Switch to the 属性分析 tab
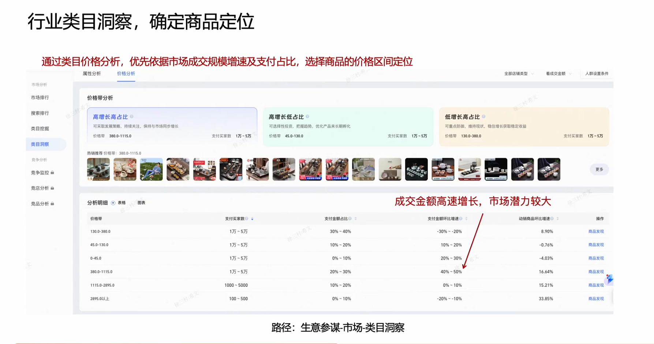The image size is (654, 344). [x=91, y=74]
